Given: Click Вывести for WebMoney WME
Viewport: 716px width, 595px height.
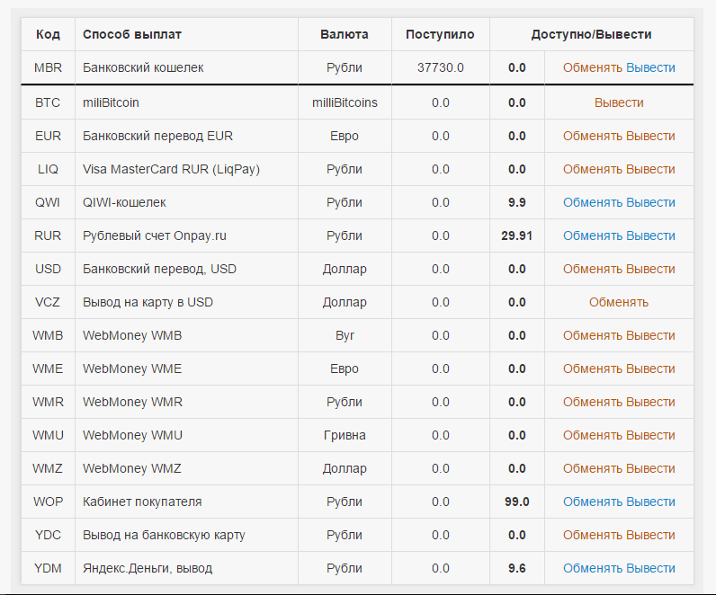Looking at the screenshot, I should pos(650,369).
